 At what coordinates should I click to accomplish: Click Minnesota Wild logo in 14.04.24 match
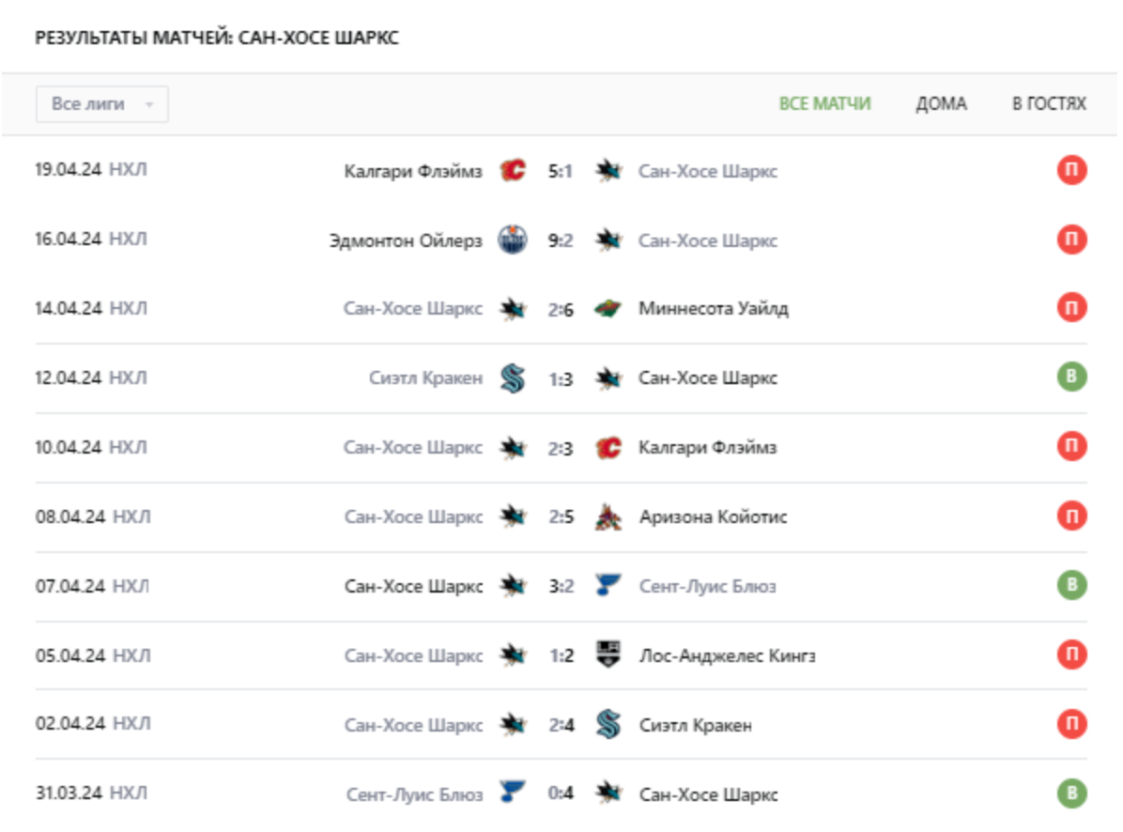(608, 309)
